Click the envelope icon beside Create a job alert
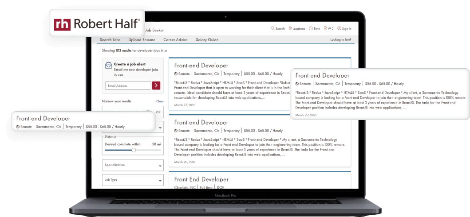The image size is (470, 217). coord(108,66)
